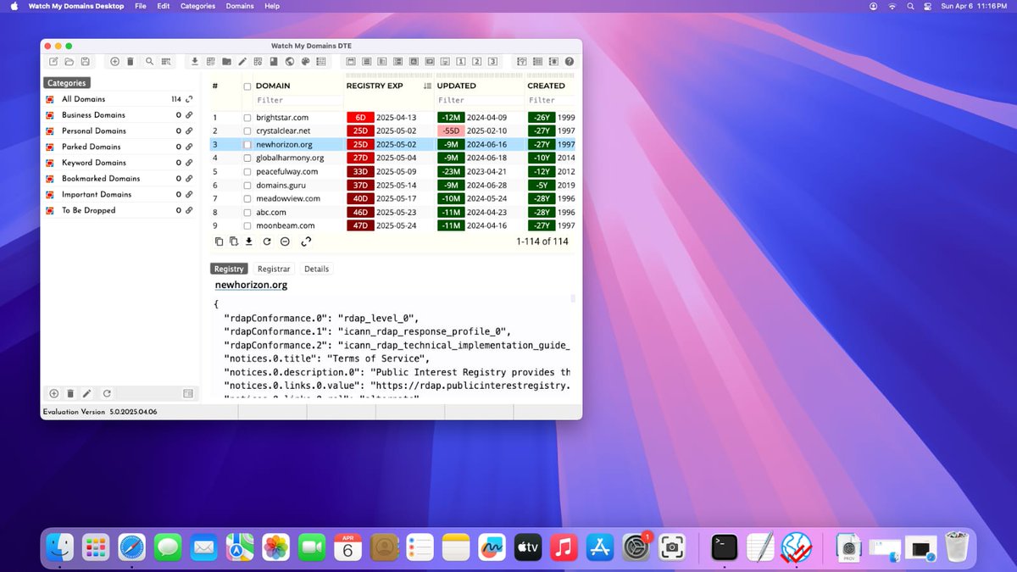
Task: Click panel layout icon at sidebar bottom right
Action: pyautogui.click(x=188, y=393)
